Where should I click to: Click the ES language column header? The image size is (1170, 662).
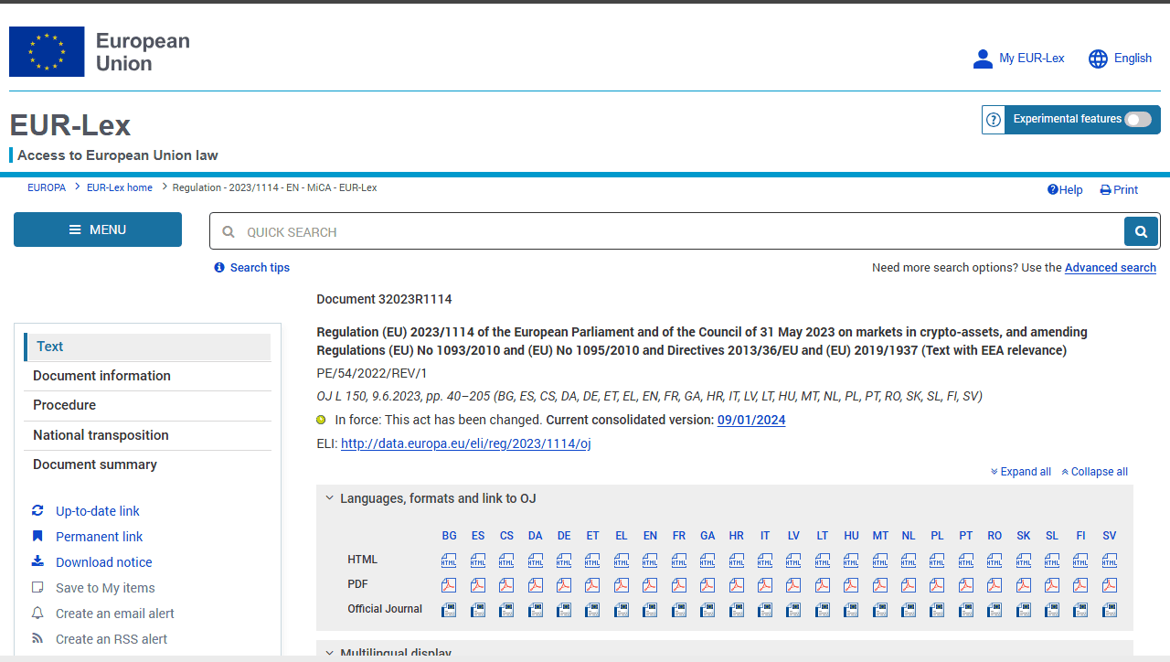click(478, 536)
